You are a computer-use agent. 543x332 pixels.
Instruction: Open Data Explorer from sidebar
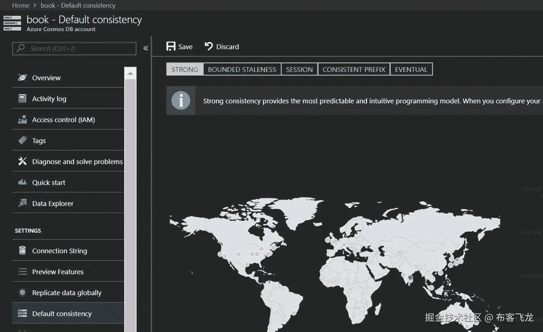[68, 203]
